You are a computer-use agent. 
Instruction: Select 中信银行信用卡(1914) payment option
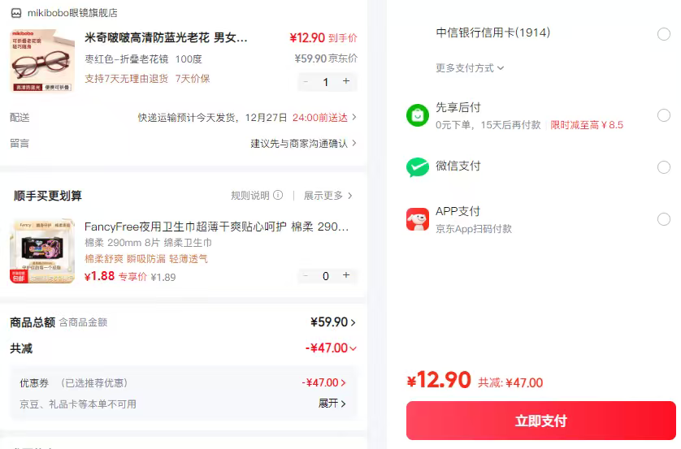664,34
